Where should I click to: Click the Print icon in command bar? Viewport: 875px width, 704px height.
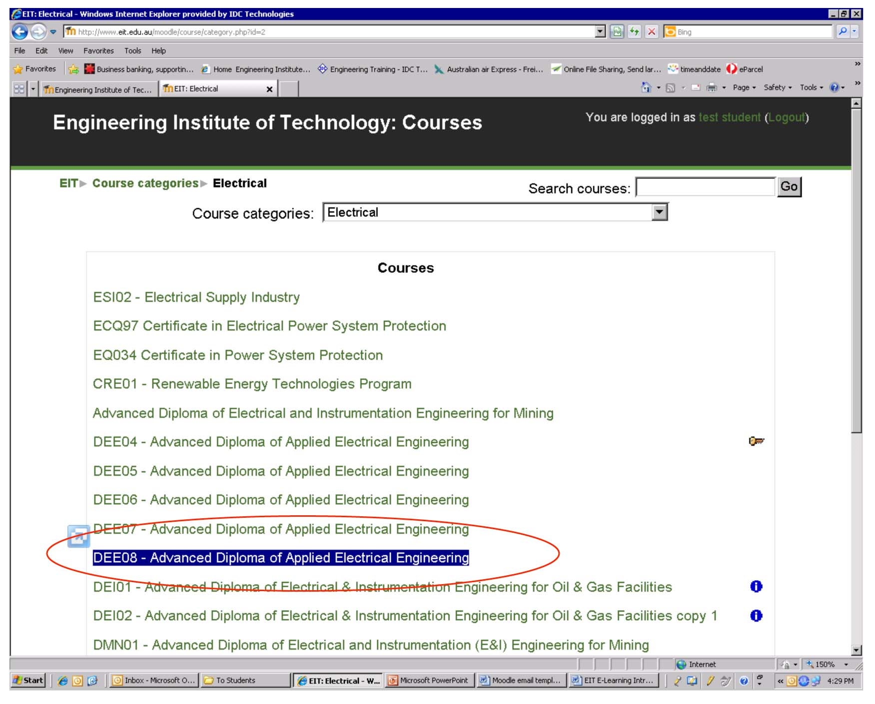tap(712, 88)
